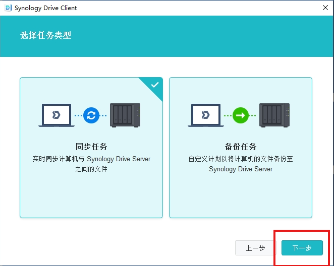Click the teal header banner area
Screen dimensions: 334x266
point(202,36)
